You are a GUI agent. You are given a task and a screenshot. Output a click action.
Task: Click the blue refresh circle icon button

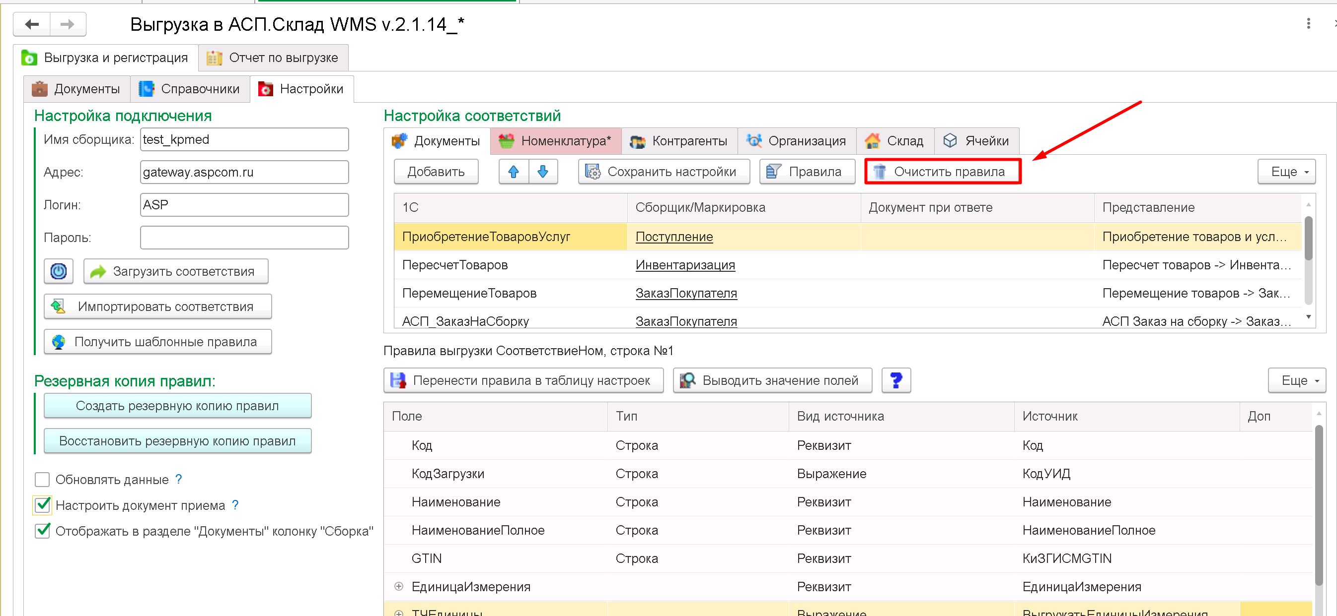(59, 271)
